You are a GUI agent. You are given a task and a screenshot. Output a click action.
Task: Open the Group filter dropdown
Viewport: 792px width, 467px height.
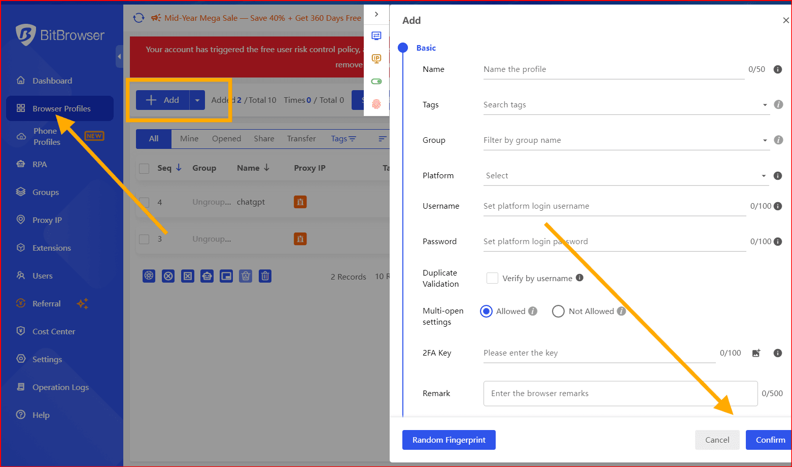(626, 140)
